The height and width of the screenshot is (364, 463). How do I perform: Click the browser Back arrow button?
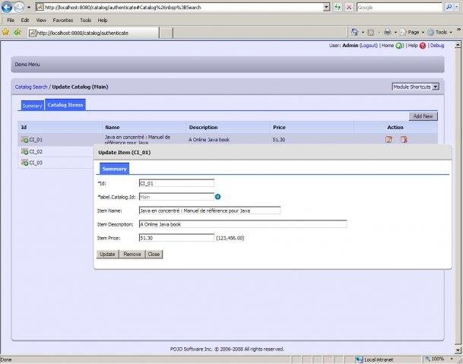click(x=7, y=7)
